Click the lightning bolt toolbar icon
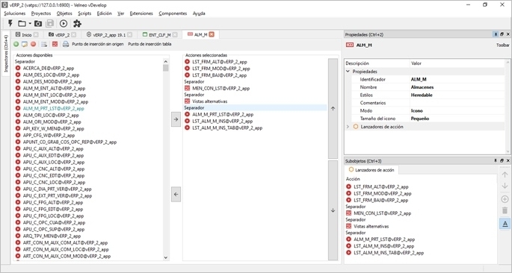The width and height of the screenshot is (512, 273). 10,23
